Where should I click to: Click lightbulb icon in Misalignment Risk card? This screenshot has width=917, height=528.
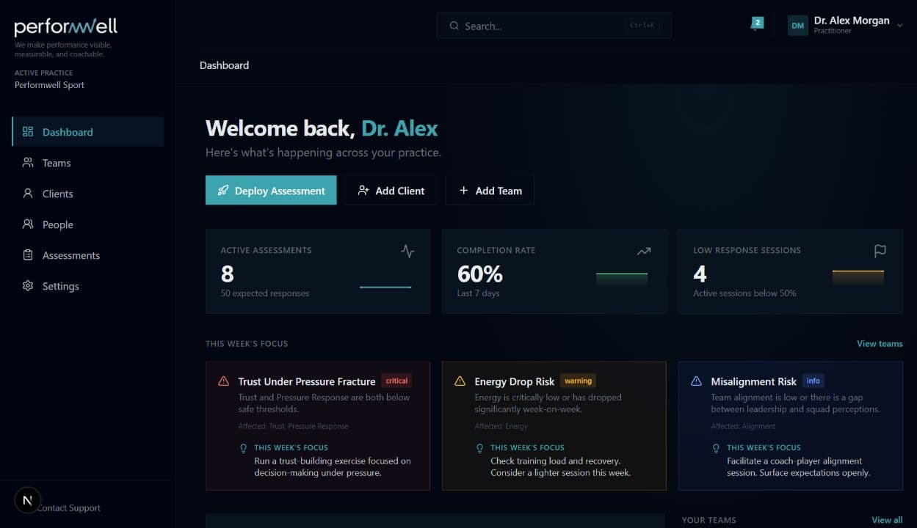[717, 448]
